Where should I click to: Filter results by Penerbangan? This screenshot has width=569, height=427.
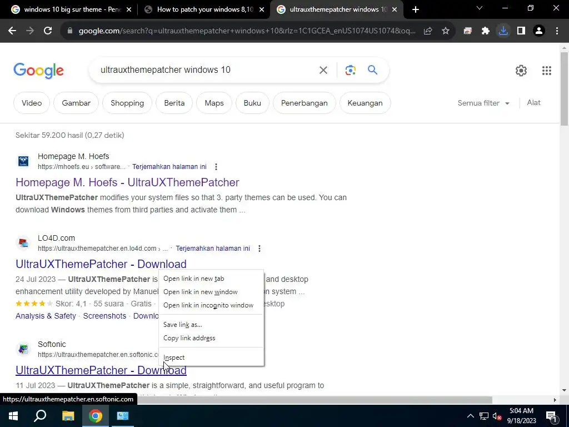click(304, 103)
